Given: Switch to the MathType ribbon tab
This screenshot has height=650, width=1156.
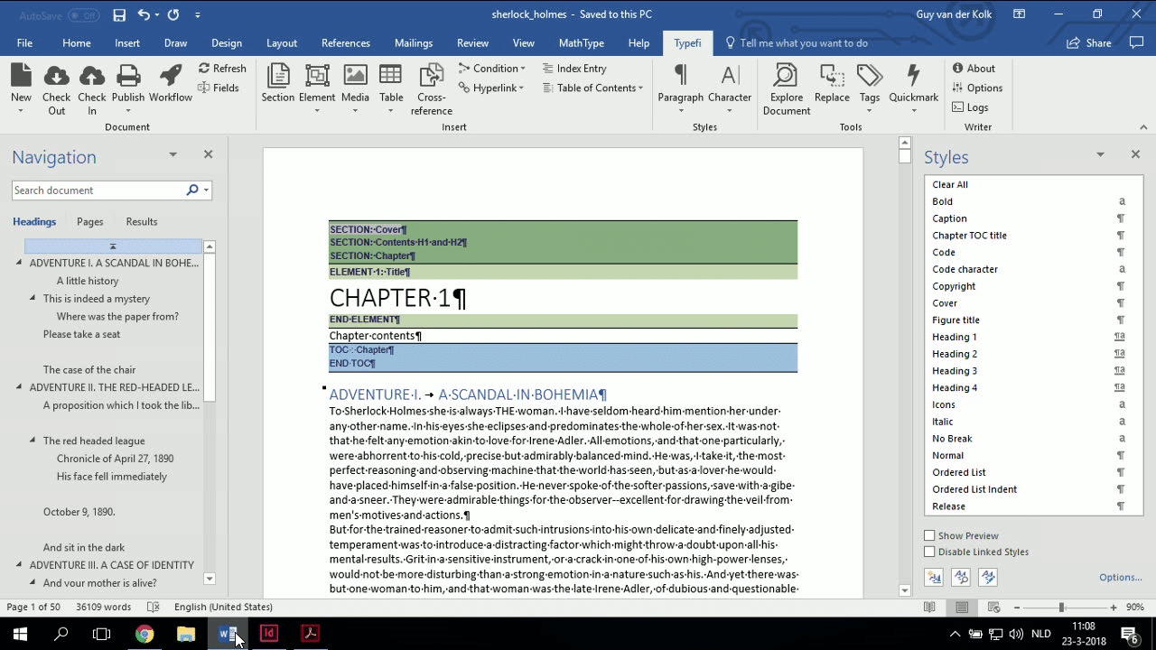Looking at the screenshot, I should click(582, 43).
